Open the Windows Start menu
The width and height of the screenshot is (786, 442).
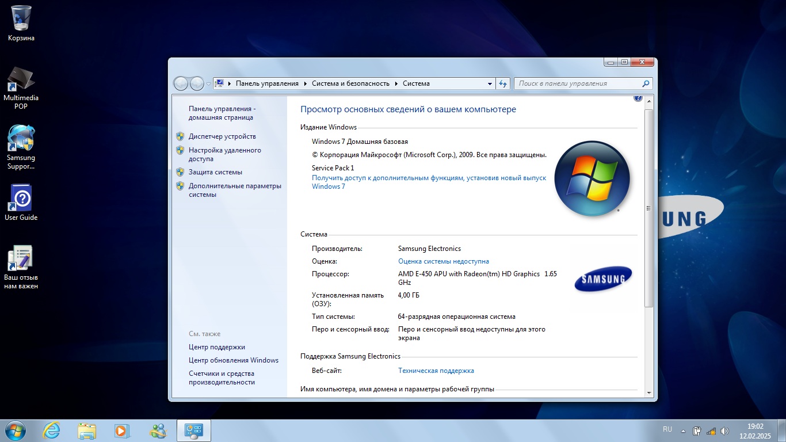[14, 430]
